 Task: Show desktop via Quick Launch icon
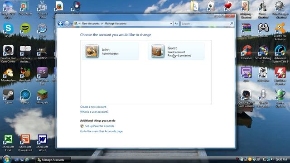tap(16, 159)
